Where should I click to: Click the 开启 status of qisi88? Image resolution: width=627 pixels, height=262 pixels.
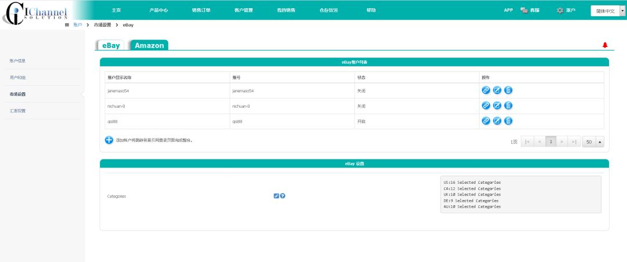361,121
